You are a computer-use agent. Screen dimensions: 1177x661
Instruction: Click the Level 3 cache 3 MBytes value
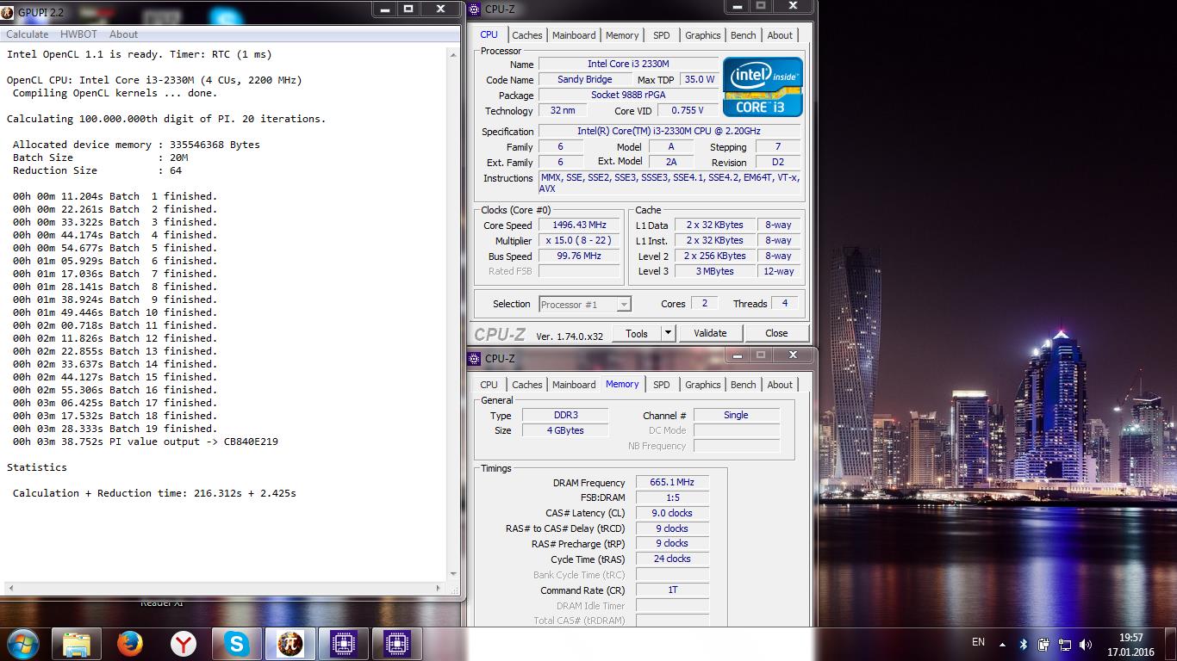pos(715,271)
